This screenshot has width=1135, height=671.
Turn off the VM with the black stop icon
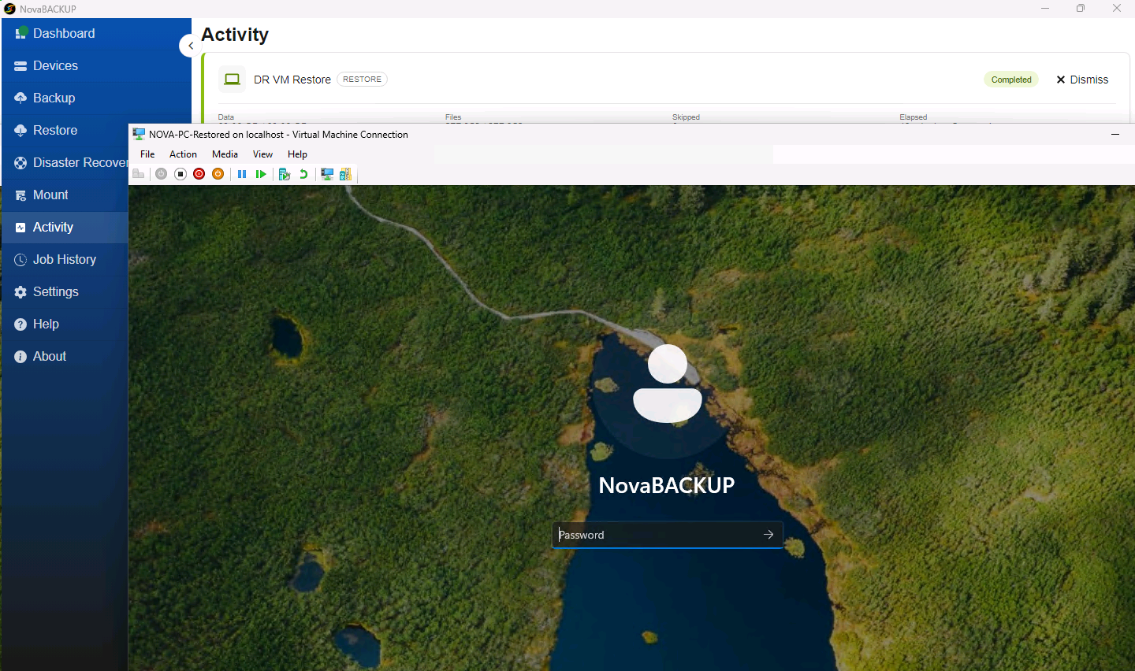pyautogui.click(x=180, y=174)
